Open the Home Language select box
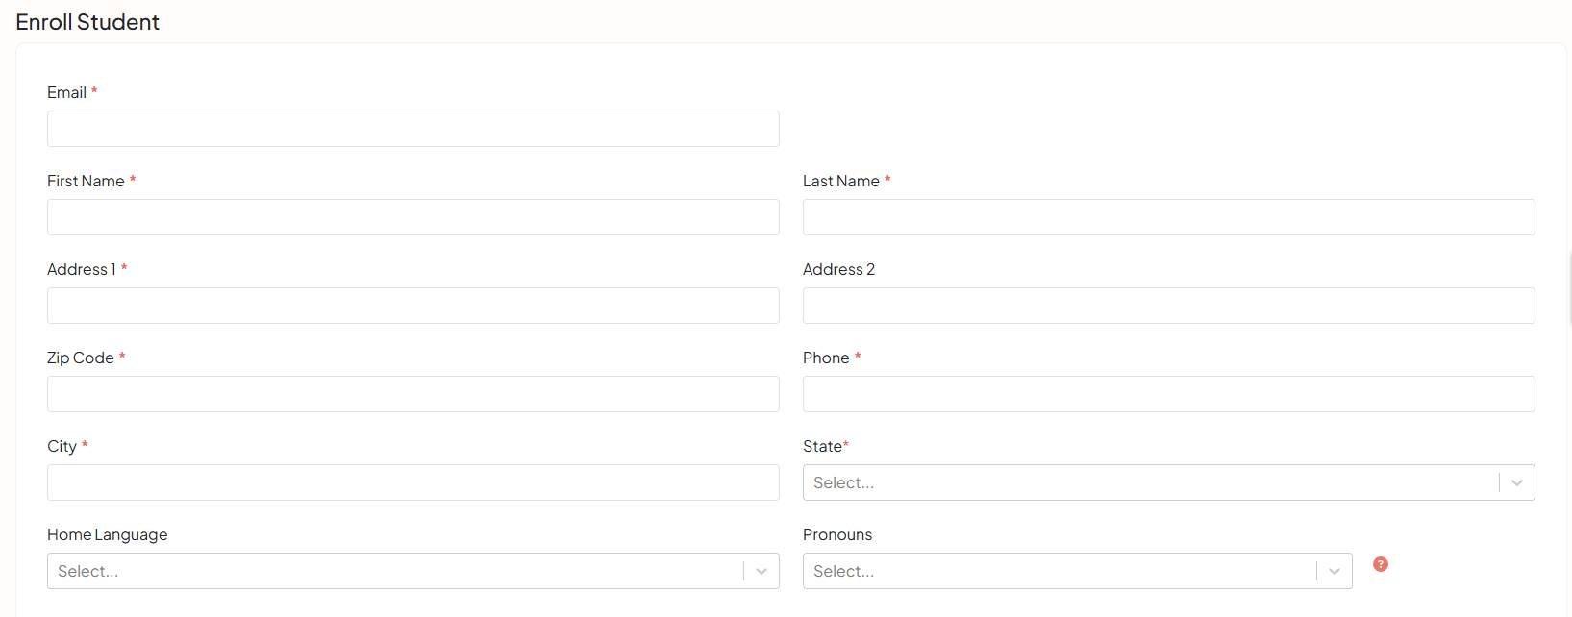Screen dimensions: 1572x617 click(413, 571)
